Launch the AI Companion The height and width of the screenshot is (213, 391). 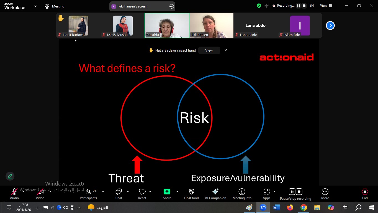(215, 192)
